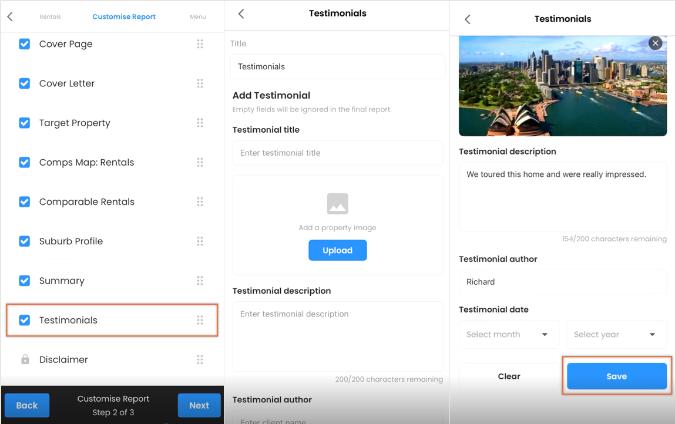The width and height of the screenshot is (675, 424).
Task: Select the Disclaimer row label
Action: (63, 359)
